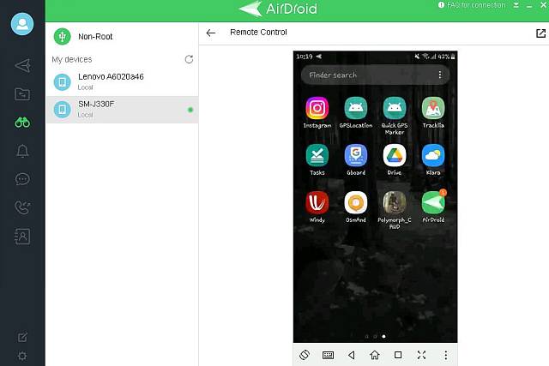Select the Lenovo A6020a46 device
The image size is (549, 366).
click(x=122, y=81)
